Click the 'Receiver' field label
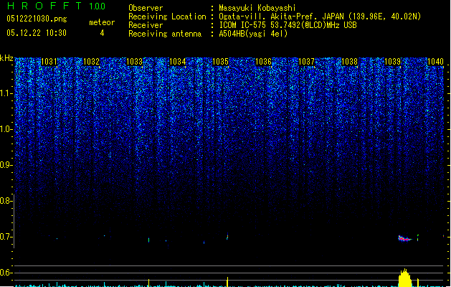This screenshot has width=451, height=287. 146,25
